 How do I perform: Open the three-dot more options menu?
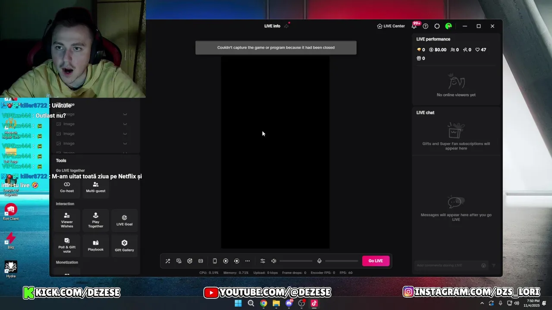(248, 261)
